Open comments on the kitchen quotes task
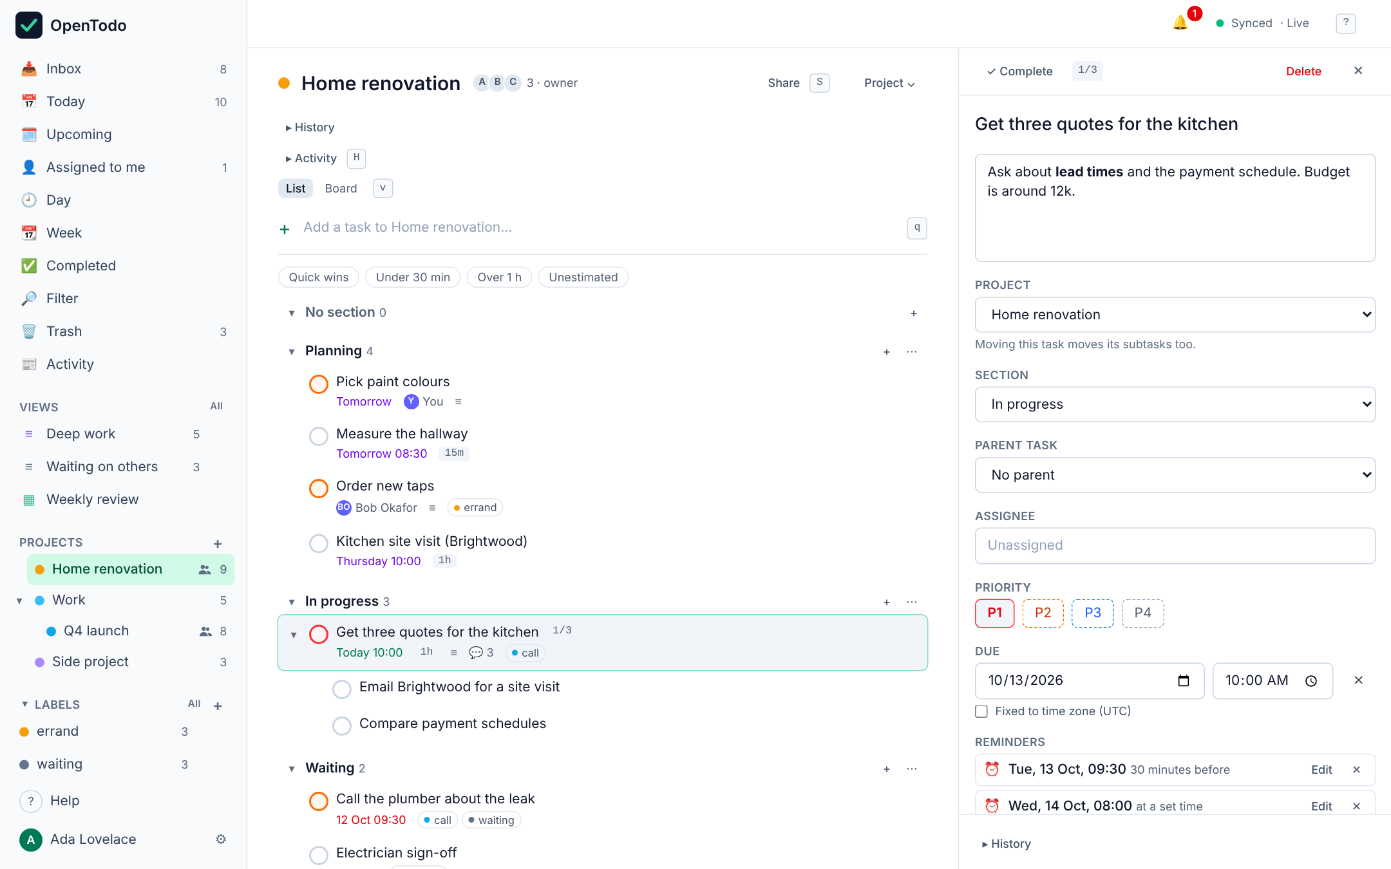The width and height of the screenshot is (1391, 869). point(481,653)
